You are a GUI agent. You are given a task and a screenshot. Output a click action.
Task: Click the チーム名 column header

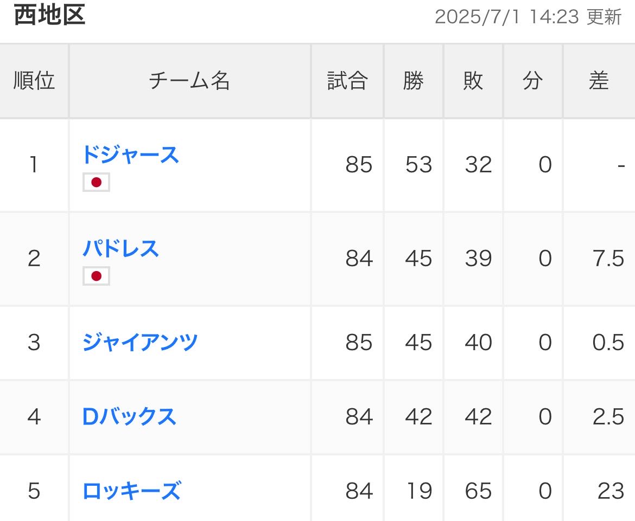189,80
